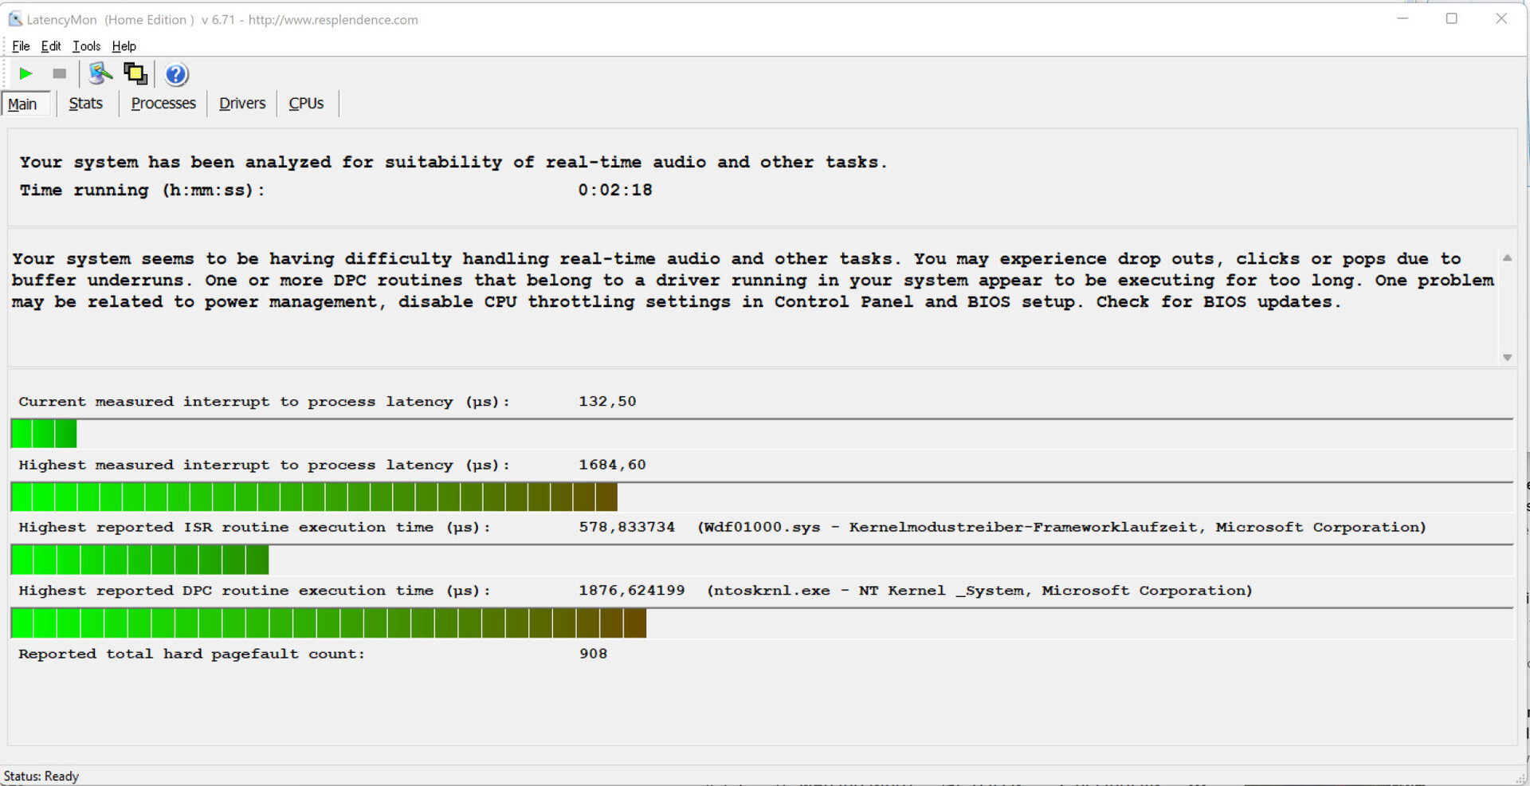Click the pagefault count value 908
Image resolution: width=1530 pixels, height=786 pixels.
[593, 653]
